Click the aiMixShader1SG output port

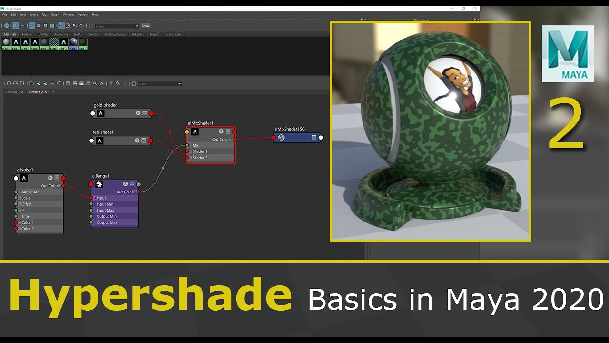point(321,138)
